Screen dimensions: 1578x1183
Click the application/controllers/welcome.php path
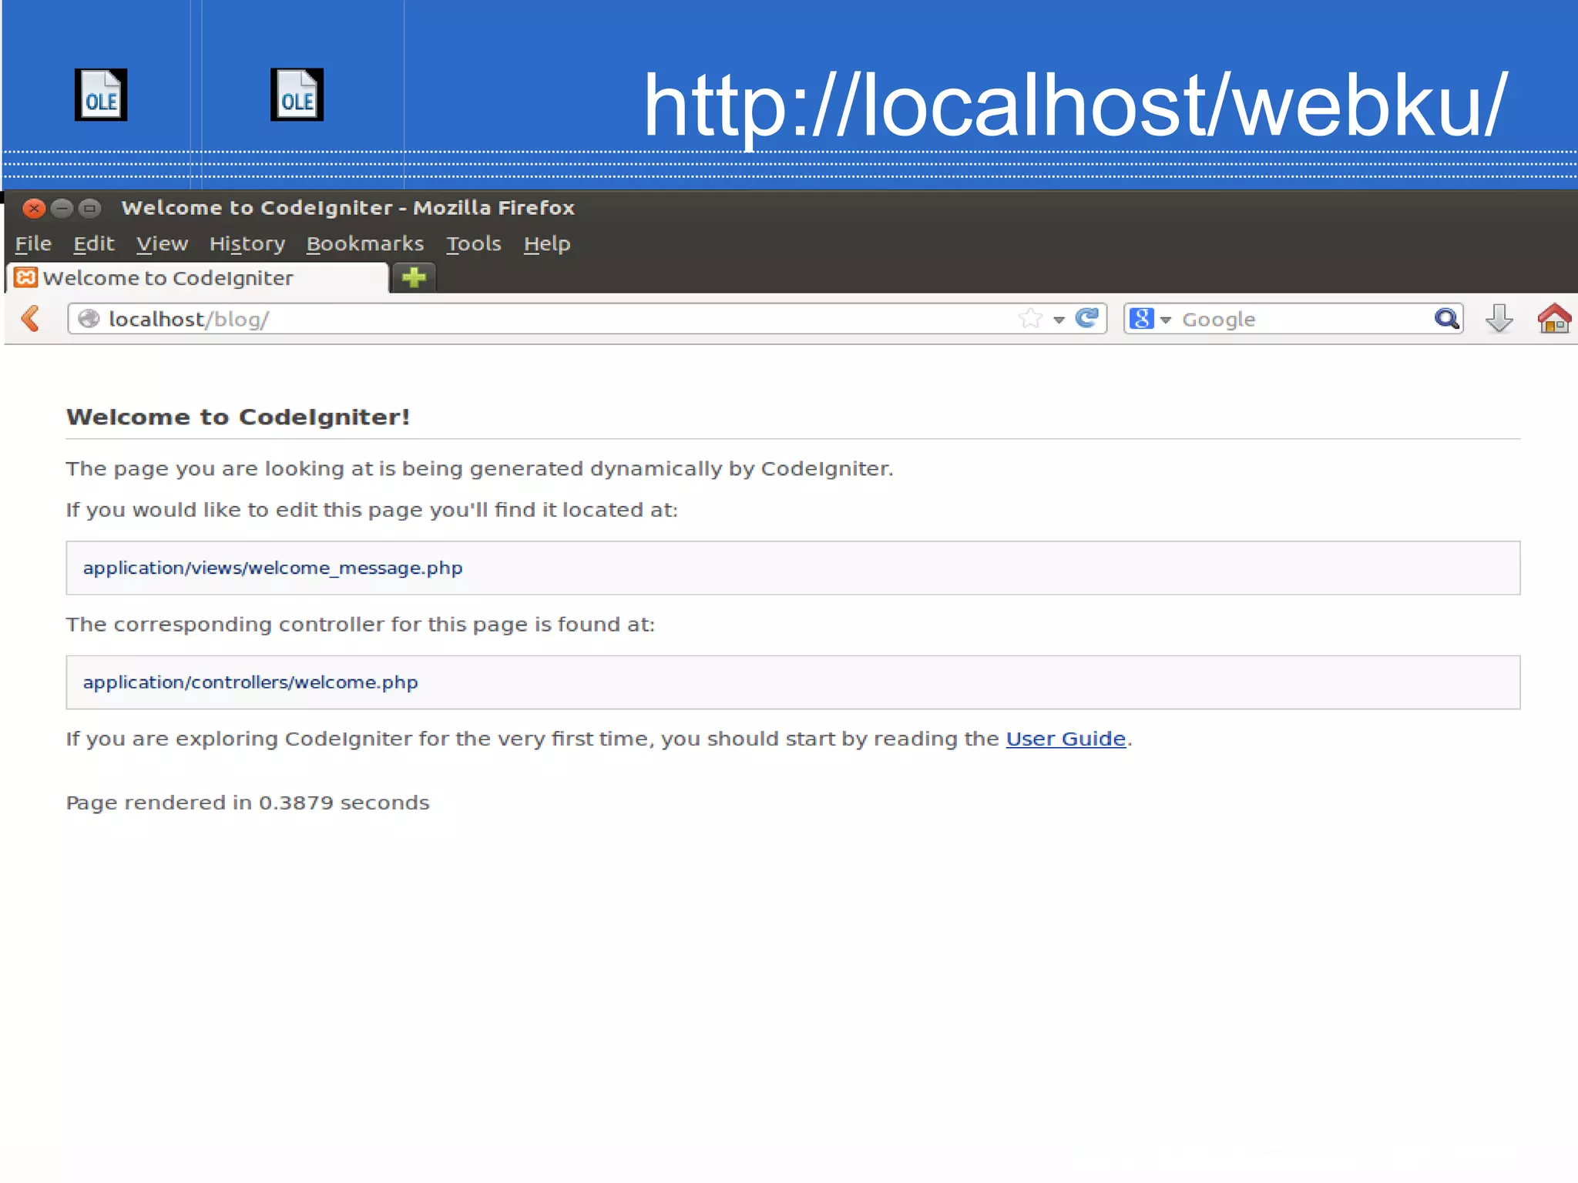250,682
